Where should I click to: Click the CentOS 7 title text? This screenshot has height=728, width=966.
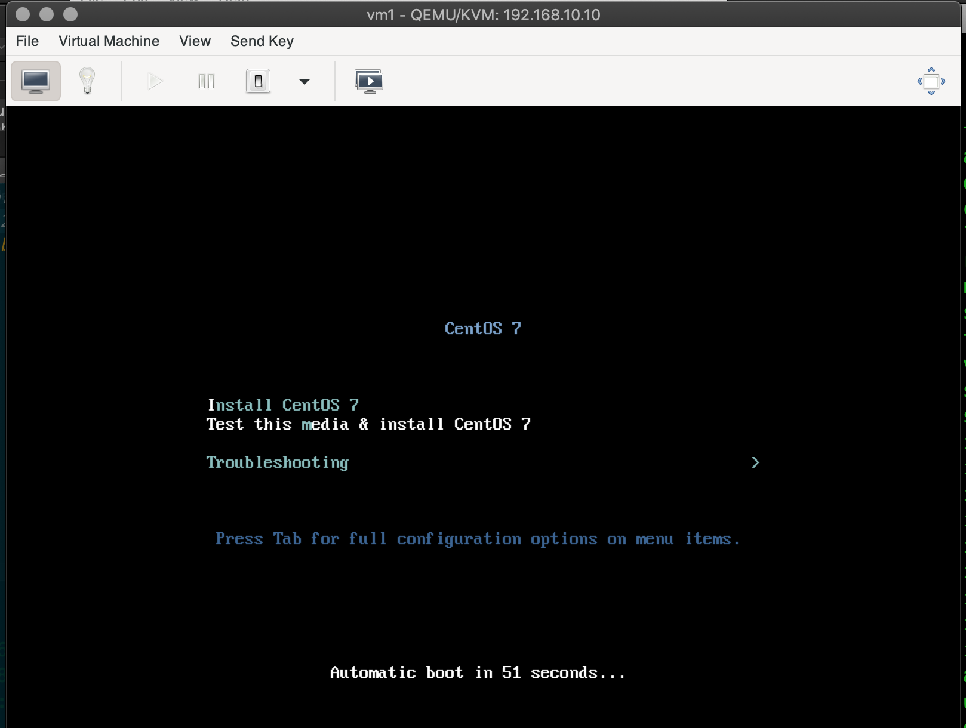click(483, 328)
